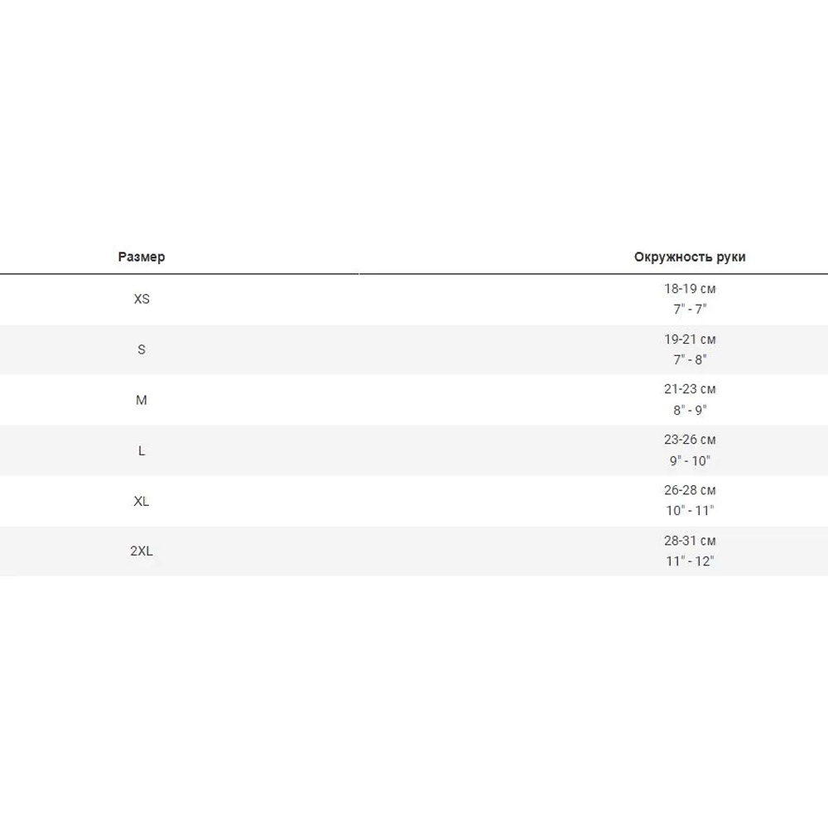Click the 18-19 см measurement text

[690, 289]
